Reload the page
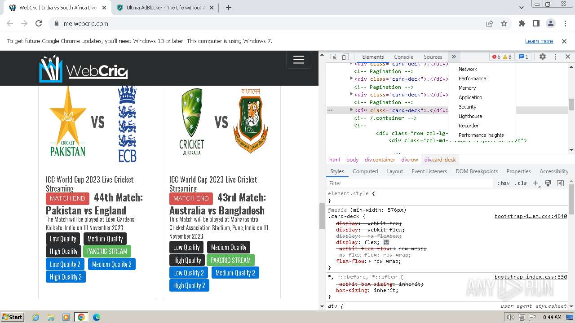 [39, 24]
